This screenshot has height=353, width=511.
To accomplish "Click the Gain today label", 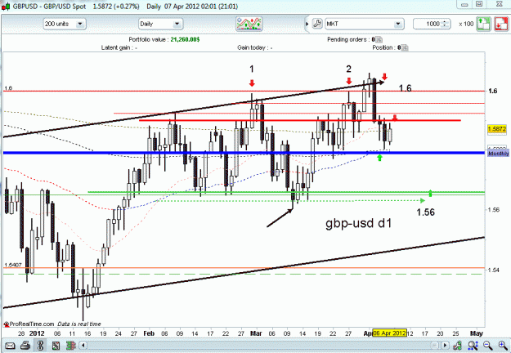I will [x=251, y=47].
